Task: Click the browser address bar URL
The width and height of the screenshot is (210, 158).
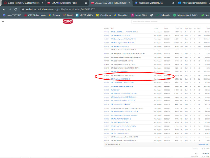Action: [60, 9]
